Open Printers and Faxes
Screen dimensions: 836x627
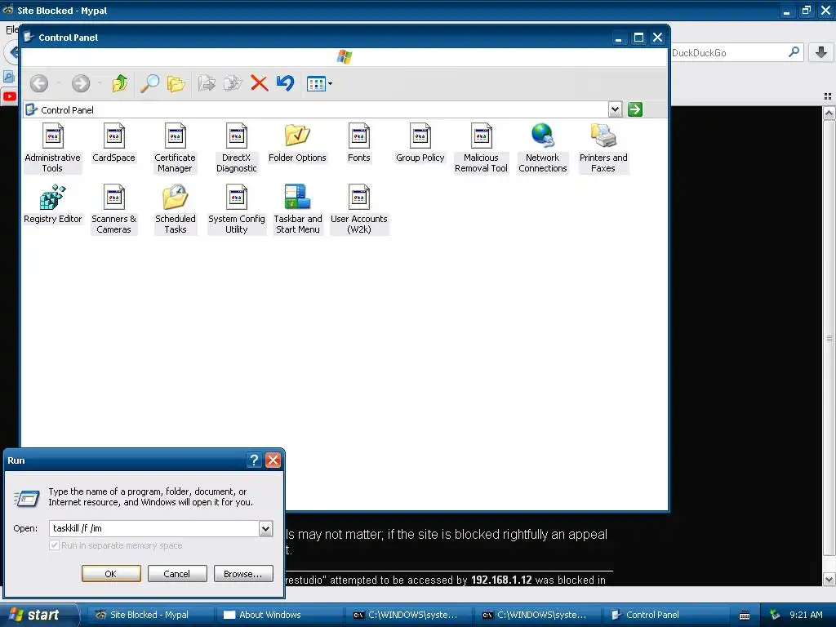tap(603, 148)
